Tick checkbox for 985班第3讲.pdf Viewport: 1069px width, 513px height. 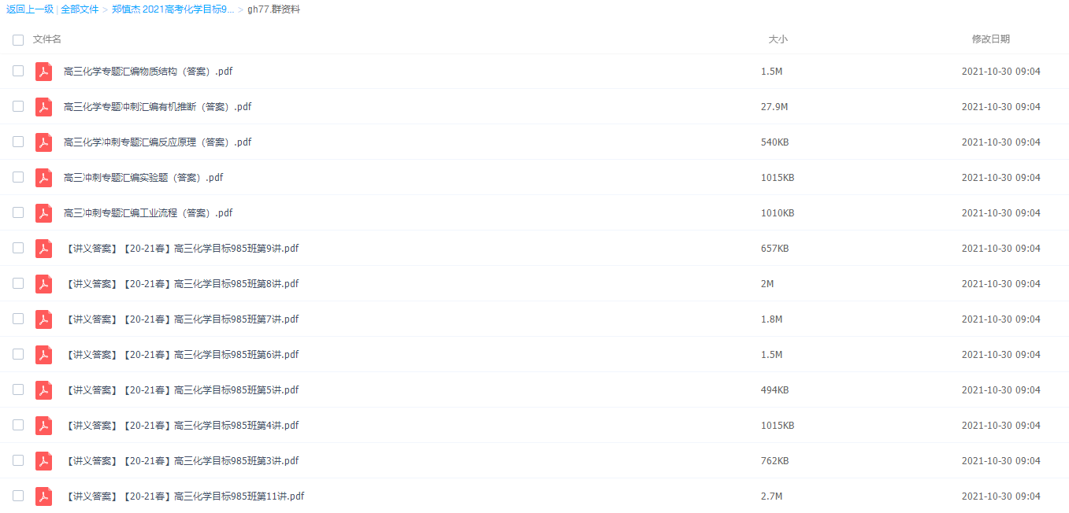coord(18,460)
